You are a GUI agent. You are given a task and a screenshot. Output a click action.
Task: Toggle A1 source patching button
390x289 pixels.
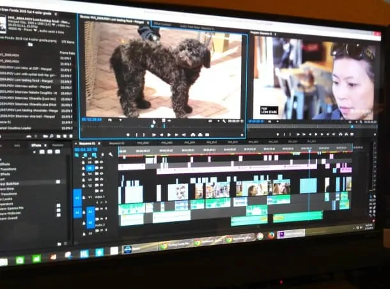(x=77, y=213)
